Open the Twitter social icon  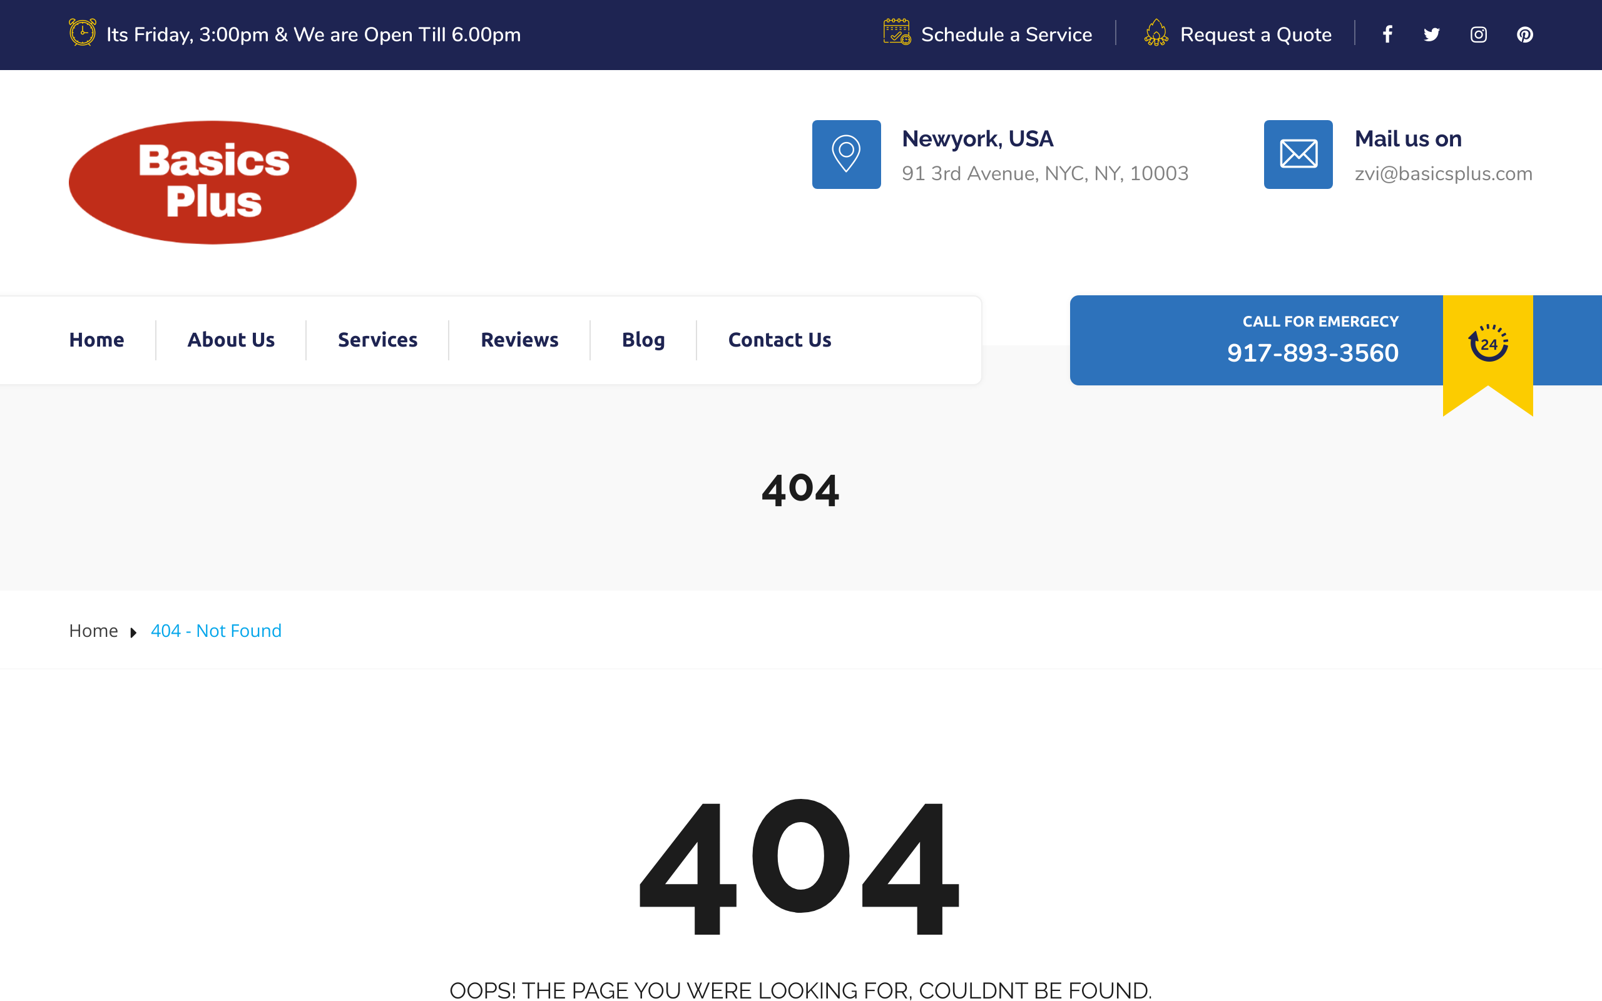point(1432,34)
